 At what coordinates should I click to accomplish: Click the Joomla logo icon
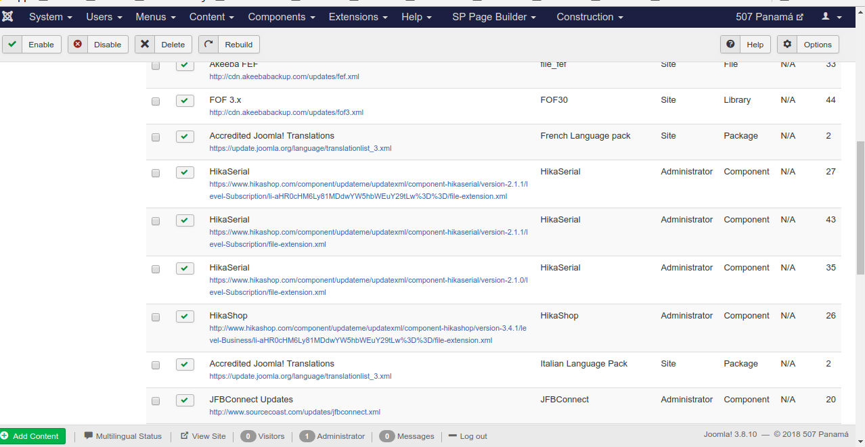8,16
